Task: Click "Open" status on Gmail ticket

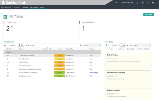Action: pos(91,76)
